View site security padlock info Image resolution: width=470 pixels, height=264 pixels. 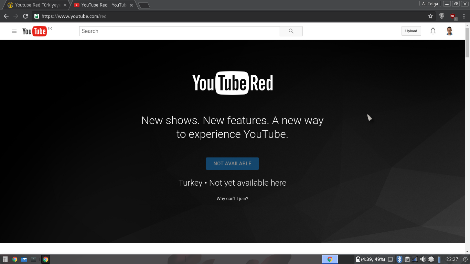pos(37,16)
